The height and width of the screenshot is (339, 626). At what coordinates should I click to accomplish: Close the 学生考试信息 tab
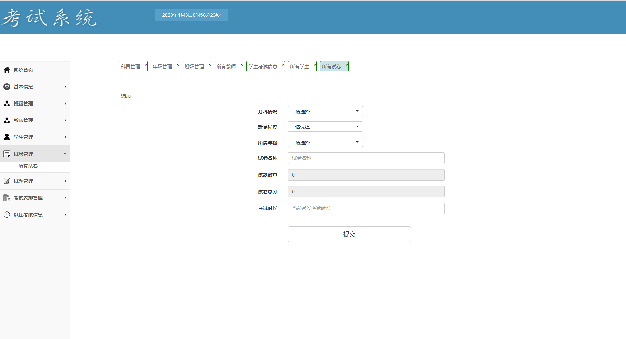(x=283, y=64)
